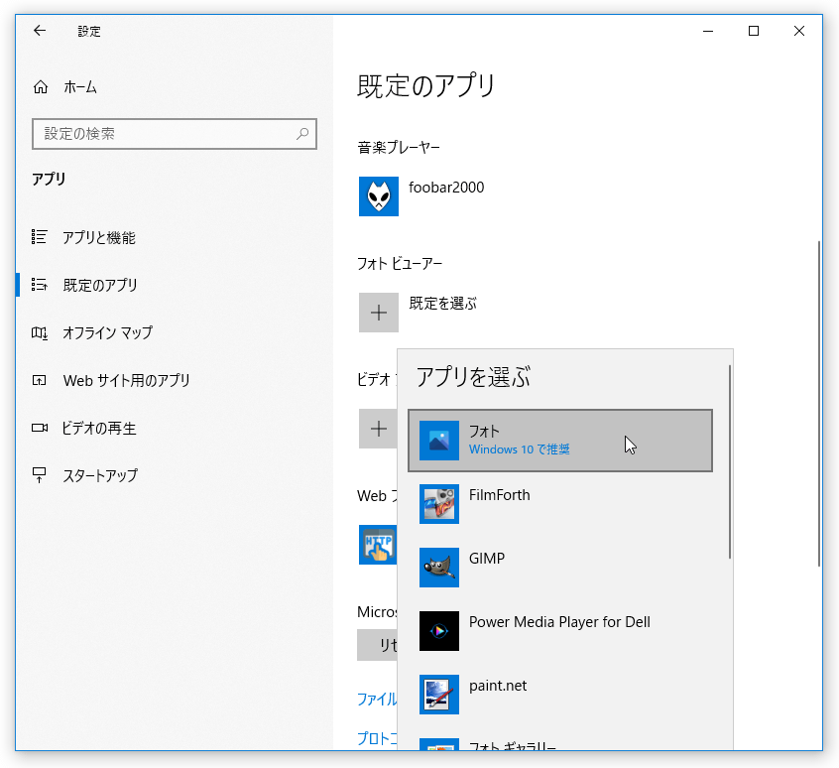Choose paint.net from the app list
The height and width of the screenshot is (768, 839).
tap(560, 695)
